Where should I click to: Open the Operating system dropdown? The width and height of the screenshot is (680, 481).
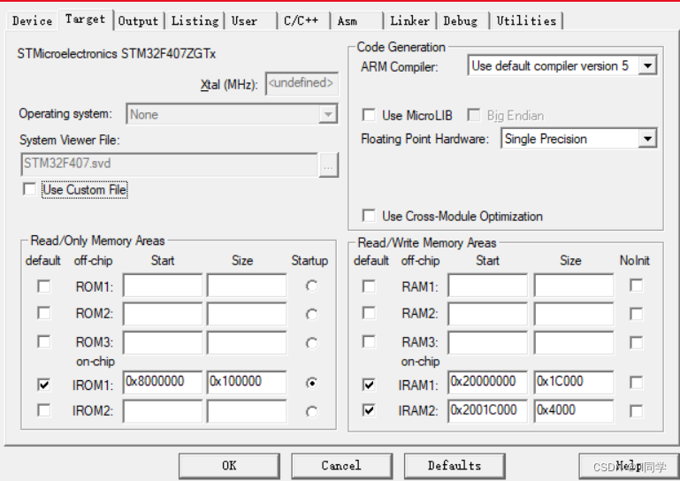[x=328, y=115]
